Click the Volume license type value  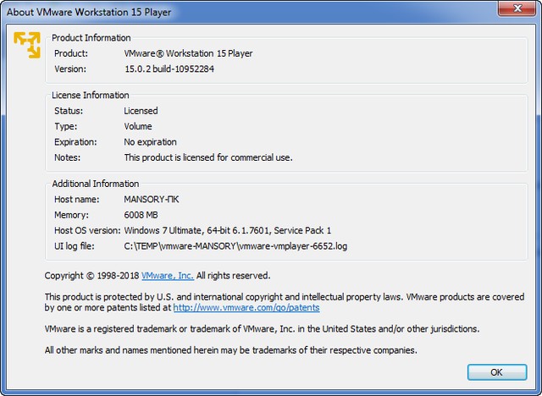[x=139, y=126]
